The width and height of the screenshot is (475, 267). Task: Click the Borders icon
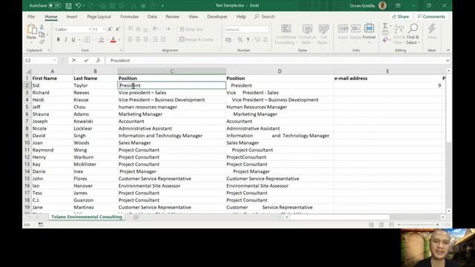pos(88,39)
